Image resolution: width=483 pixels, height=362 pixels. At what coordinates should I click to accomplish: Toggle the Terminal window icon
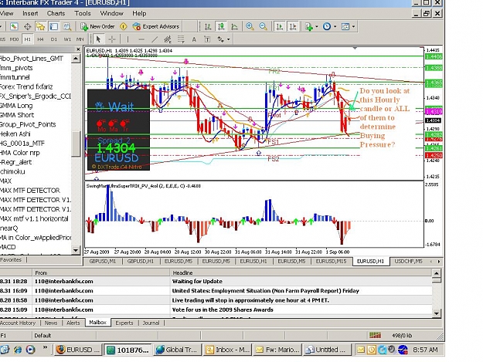pyautogui.click(x=54, y=27)
